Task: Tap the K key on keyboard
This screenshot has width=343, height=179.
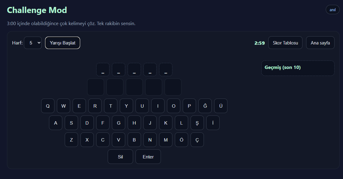Action: pos(166,123)
